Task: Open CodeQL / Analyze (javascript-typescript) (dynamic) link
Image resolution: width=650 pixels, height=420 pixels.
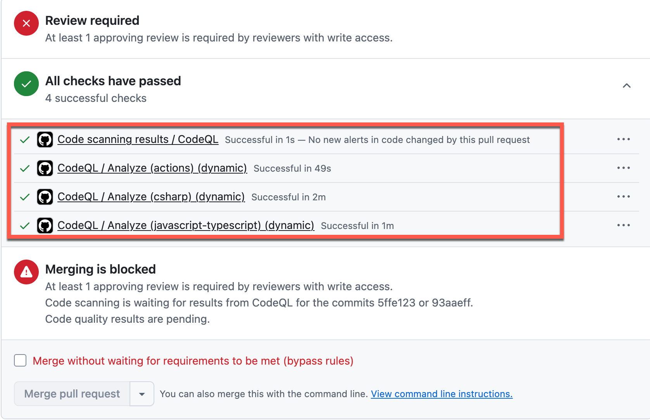Action: 186,225
